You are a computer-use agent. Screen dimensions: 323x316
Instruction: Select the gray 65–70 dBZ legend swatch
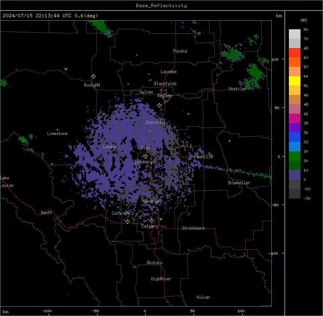click(x=295, y=43)
